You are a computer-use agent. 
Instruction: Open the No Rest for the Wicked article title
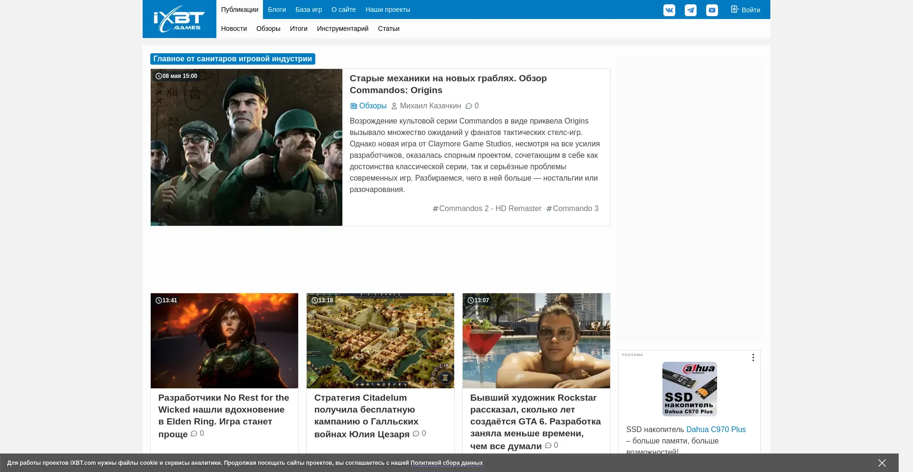223,415
